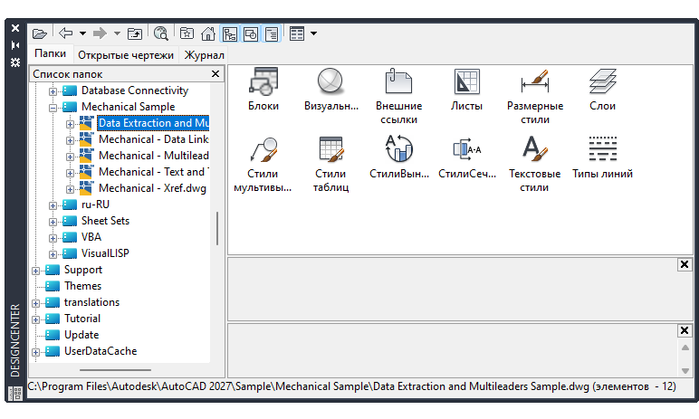Viewport: 699px width, 419px height.
Task: Click the Load folder icon in toolbar
Action: (x=40, y=33)
